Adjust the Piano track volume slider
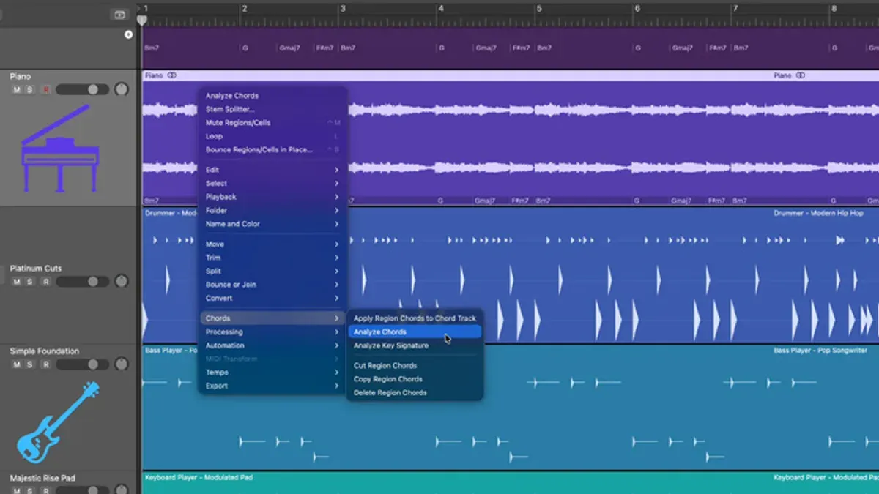This screenshot has width=879, height=494. pos(82,89)
